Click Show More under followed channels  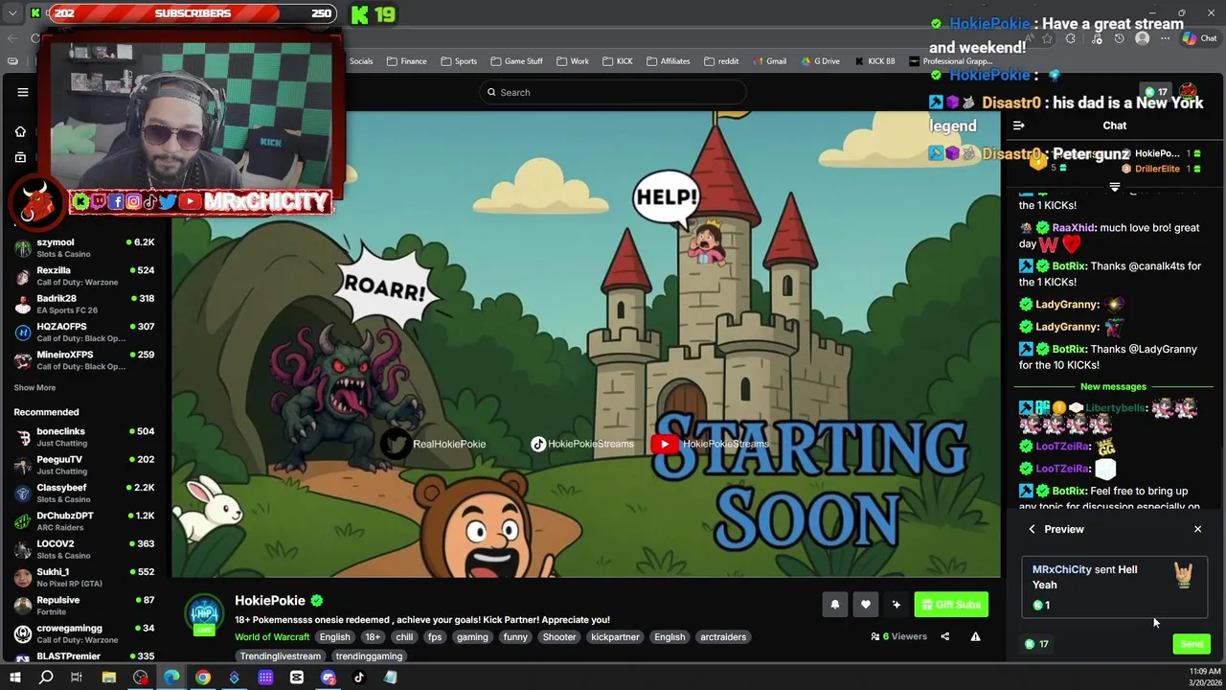(x=34, y=388)
